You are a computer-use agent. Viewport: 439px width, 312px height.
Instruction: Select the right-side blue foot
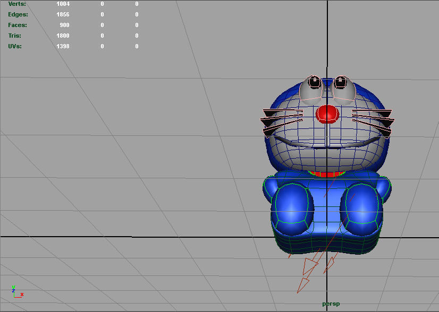click(361, 208)
